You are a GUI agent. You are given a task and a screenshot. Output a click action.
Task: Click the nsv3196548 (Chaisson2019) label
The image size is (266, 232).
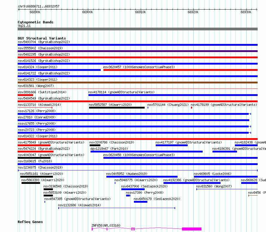coord(66,186)
